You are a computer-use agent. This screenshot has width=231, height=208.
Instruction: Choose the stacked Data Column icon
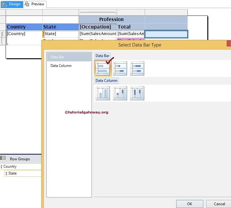(x=120, y=93)
